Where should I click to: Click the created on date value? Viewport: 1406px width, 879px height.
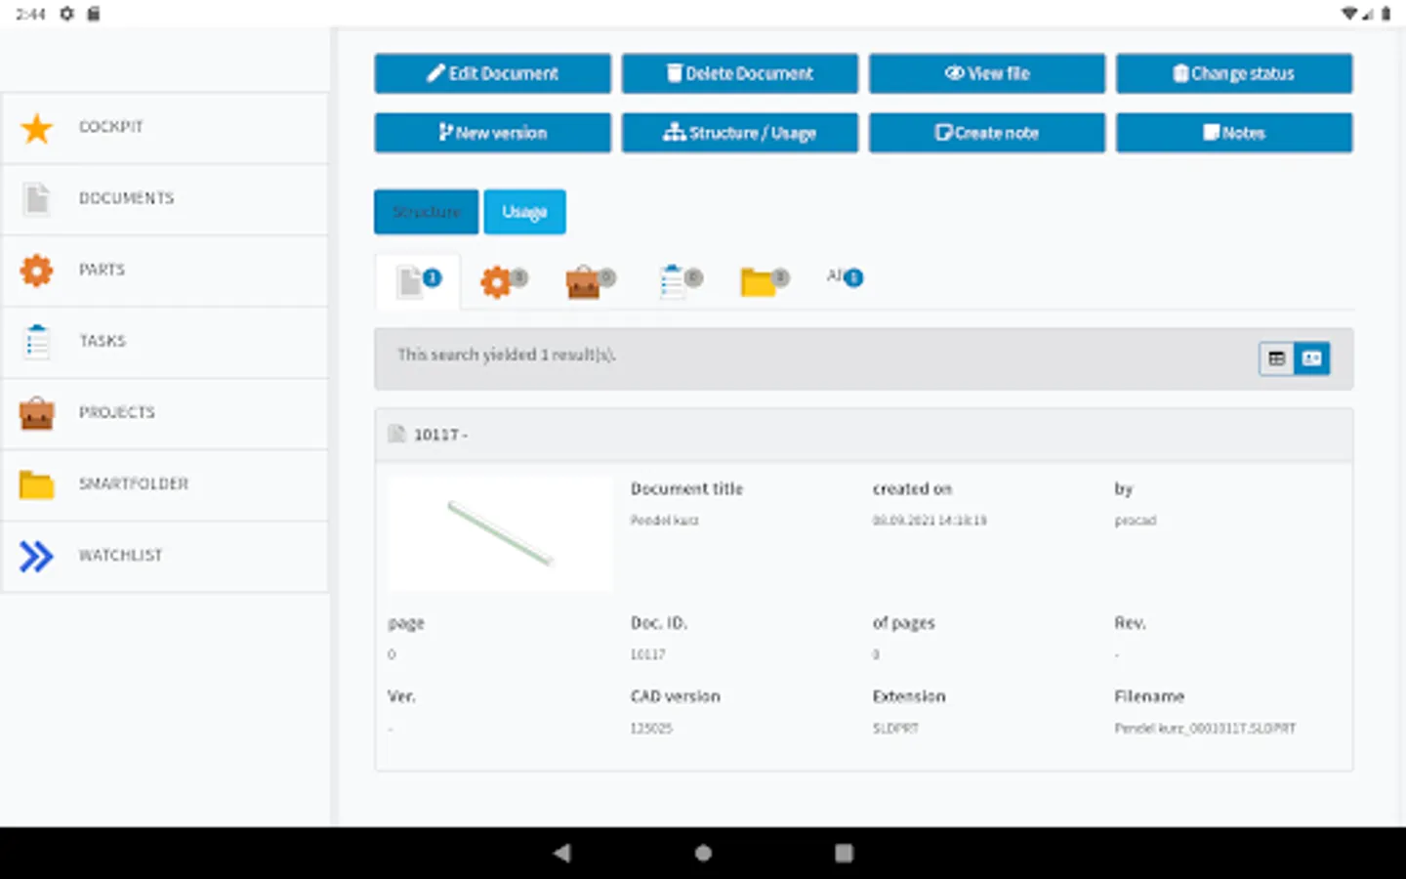pos(929,521)
